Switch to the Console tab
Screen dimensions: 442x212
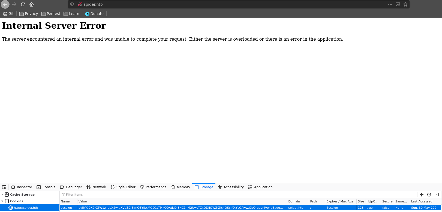pyautogui.click(x=46, y=187)
